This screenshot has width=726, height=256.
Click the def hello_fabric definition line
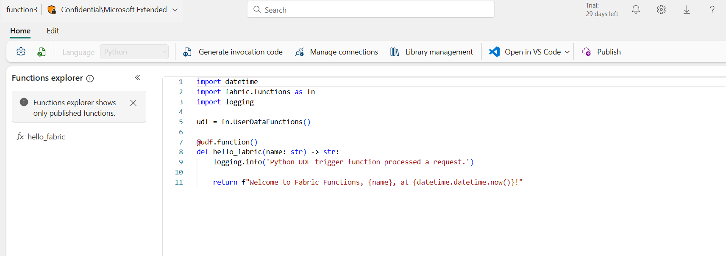click(268, 152)
